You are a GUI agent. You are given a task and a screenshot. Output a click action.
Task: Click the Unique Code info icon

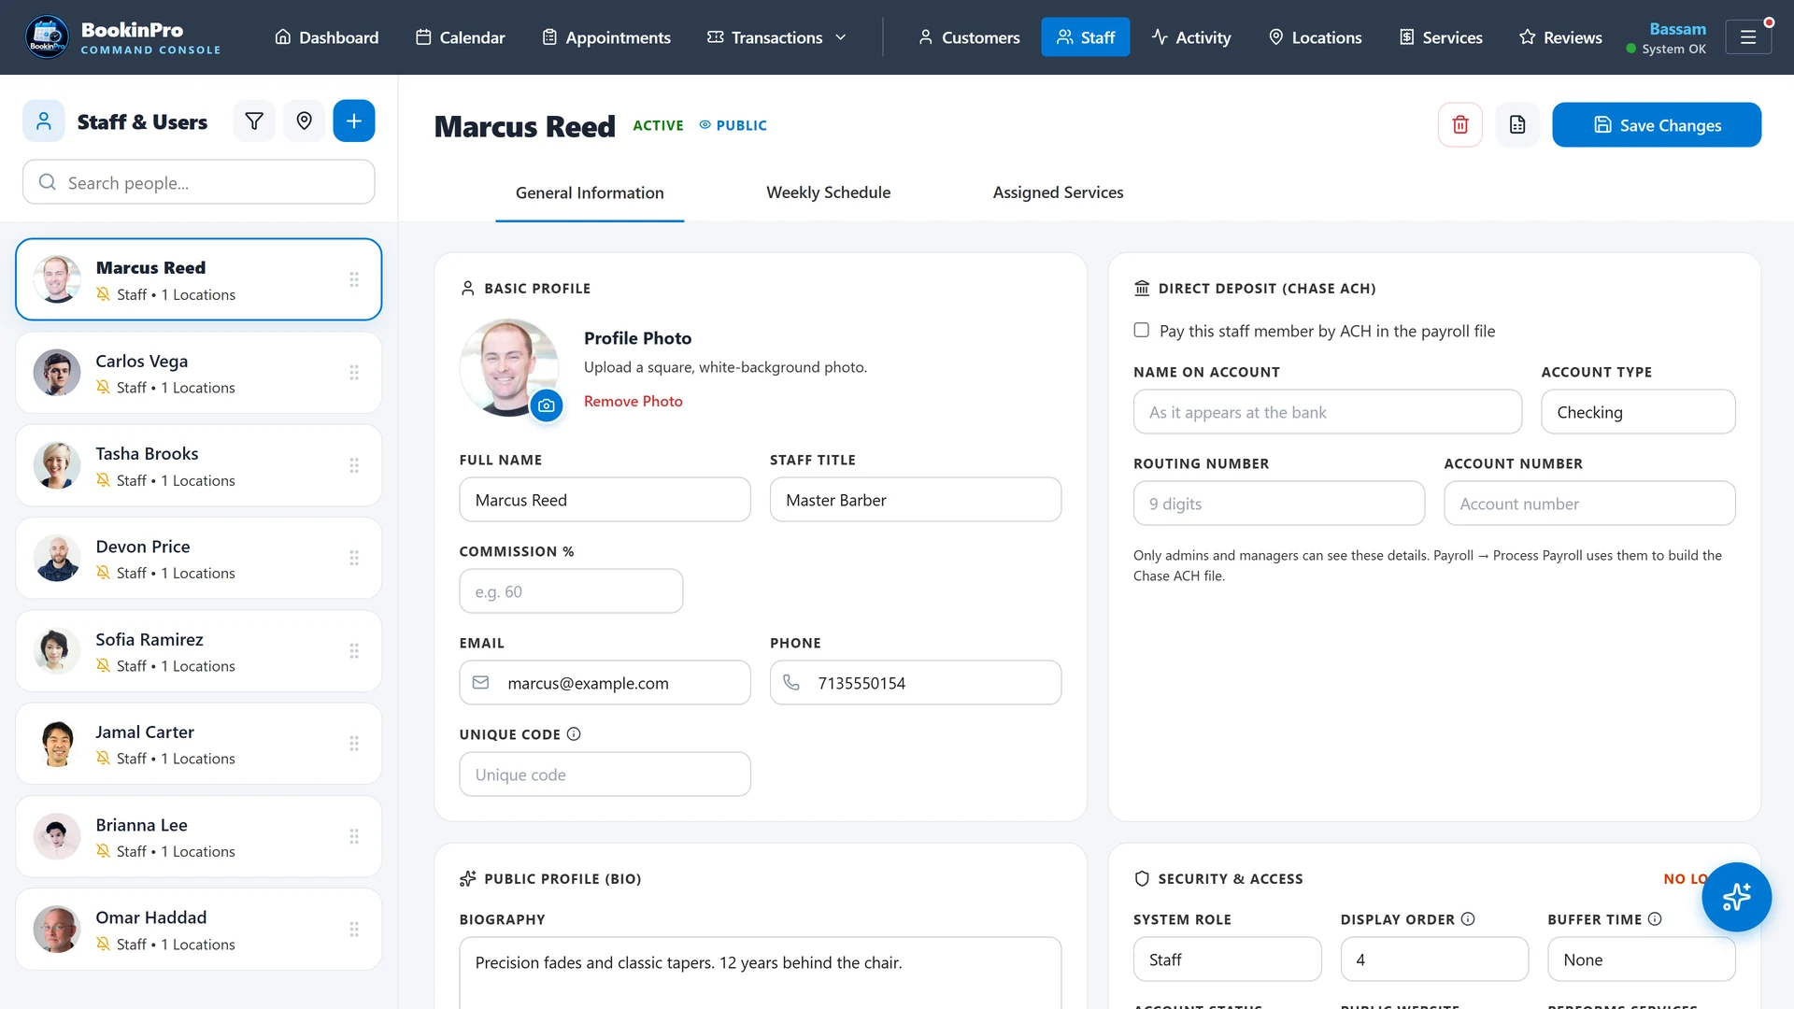click(x=574, y=734)
